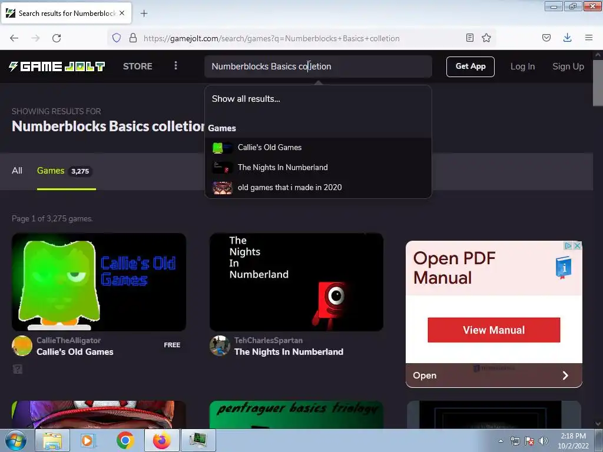Click the Get App button
Image resolution: width=603 pixels, height=452 pixels.
click(x=471, y=67)
